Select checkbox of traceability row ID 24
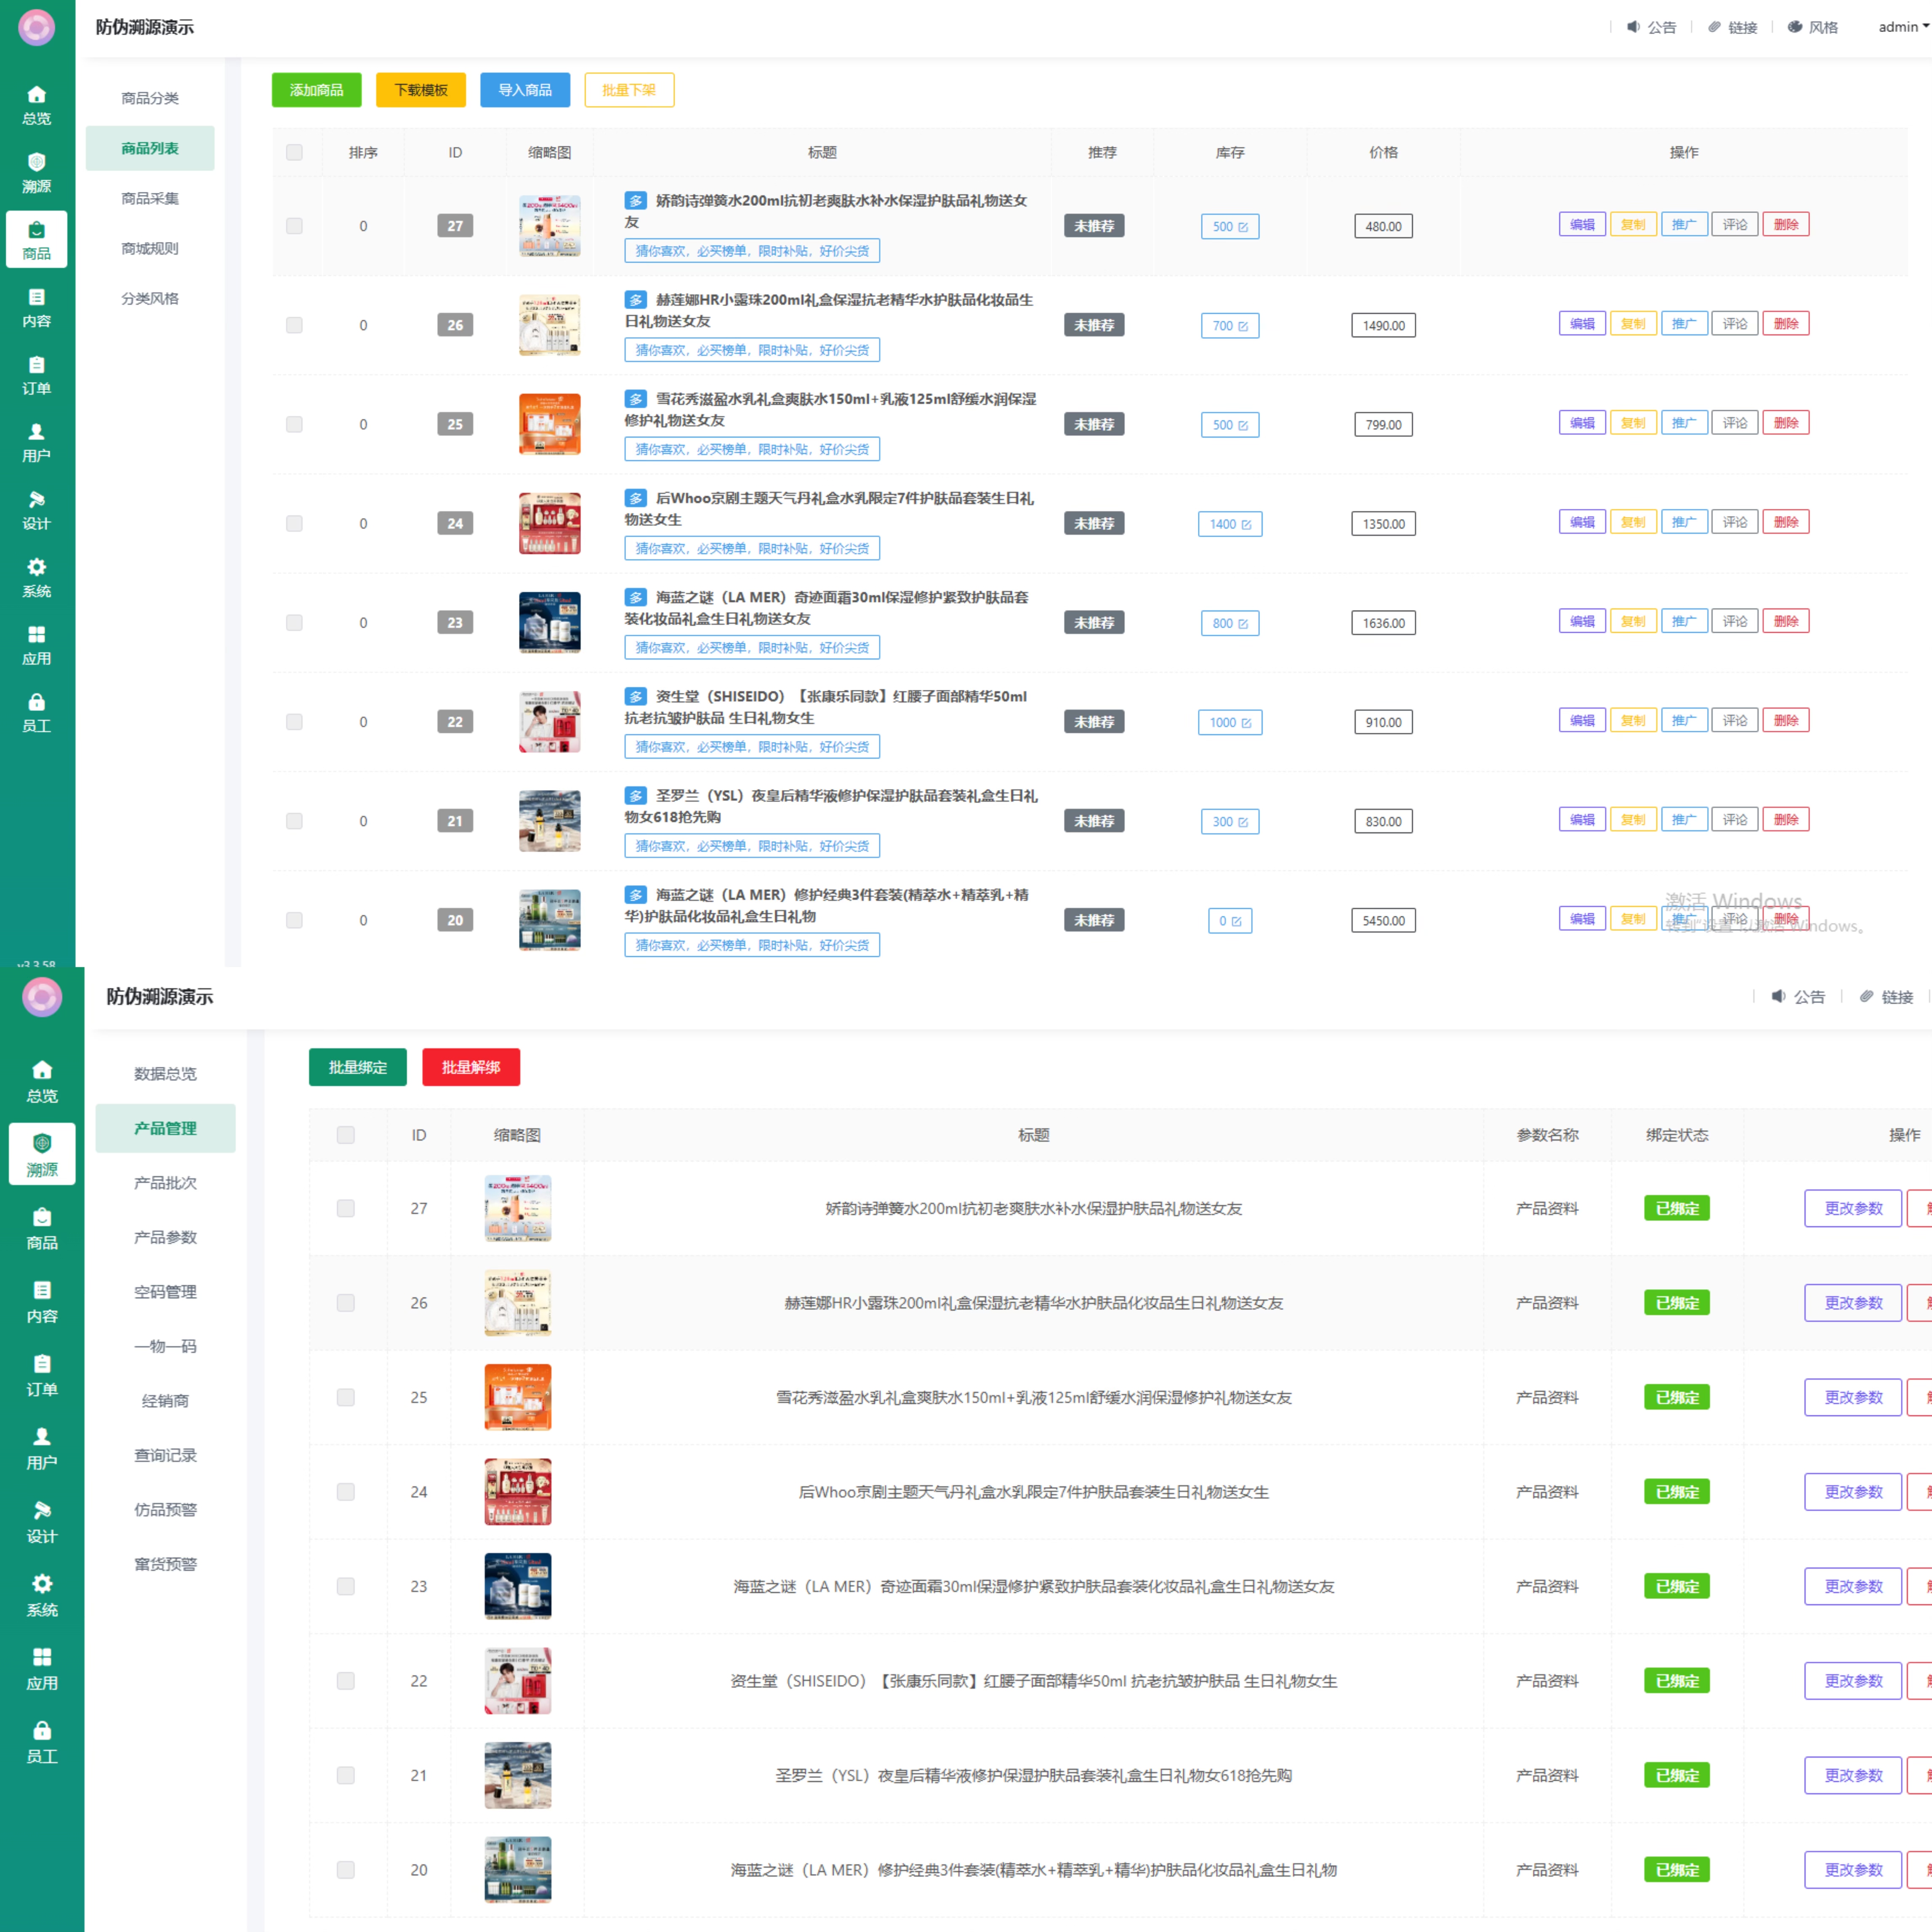The height and width of the screenshot is (1932, 1932). (x=346, y=1492)
